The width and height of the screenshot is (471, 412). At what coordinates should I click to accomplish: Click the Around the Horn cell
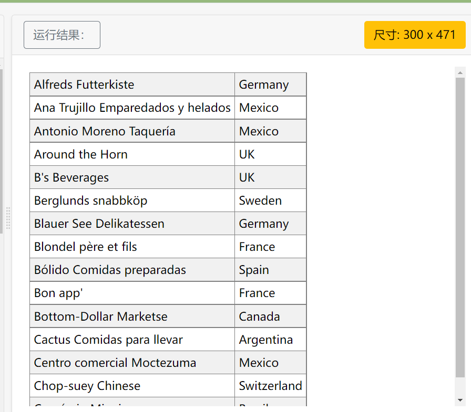(x=132, y=154)
